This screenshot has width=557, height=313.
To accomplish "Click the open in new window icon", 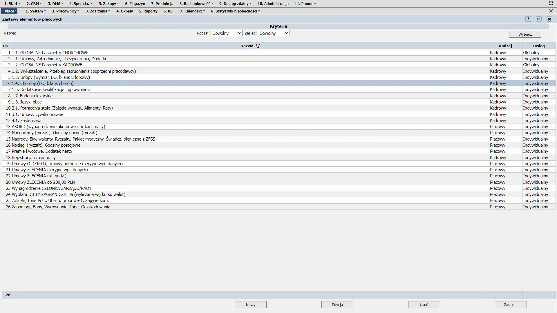I will click(539, 19).
